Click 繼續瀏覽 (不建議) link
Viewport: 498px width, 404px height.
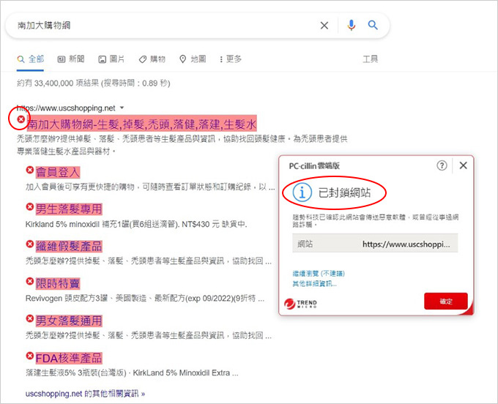319,273
